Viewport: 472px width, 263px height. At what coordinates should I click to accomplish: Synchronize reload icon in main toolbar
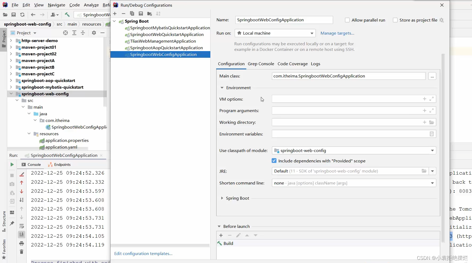(x=22, y=15)
